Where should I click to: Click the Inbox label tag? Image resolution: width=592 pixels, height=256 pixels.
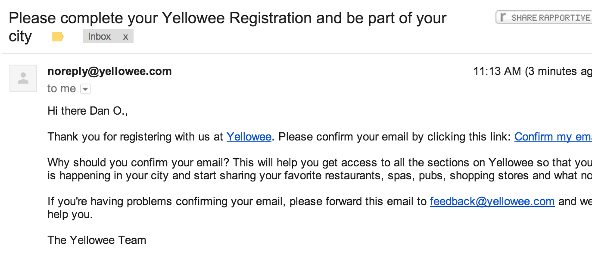[100, 37]
